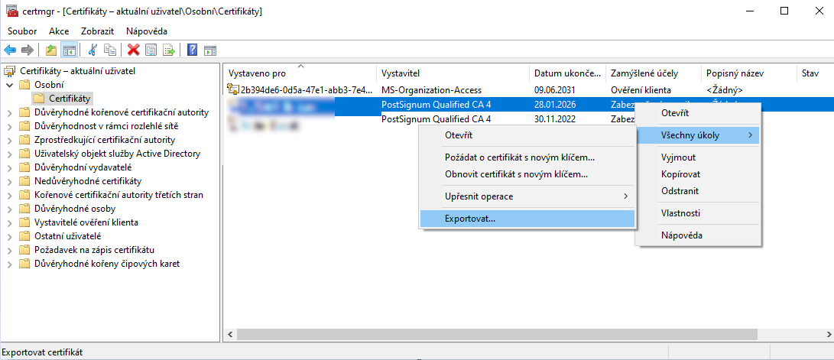Click the red X Delete toolbar icon

134,50
